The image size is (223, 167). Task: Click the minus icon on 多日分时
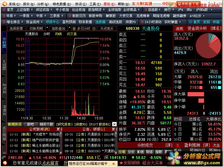tap(94, 29)
